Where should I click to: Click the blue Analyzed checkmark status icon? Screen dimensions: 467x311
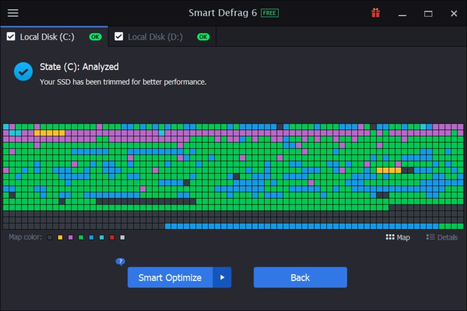pyautogui.click(x=23, y=71)
